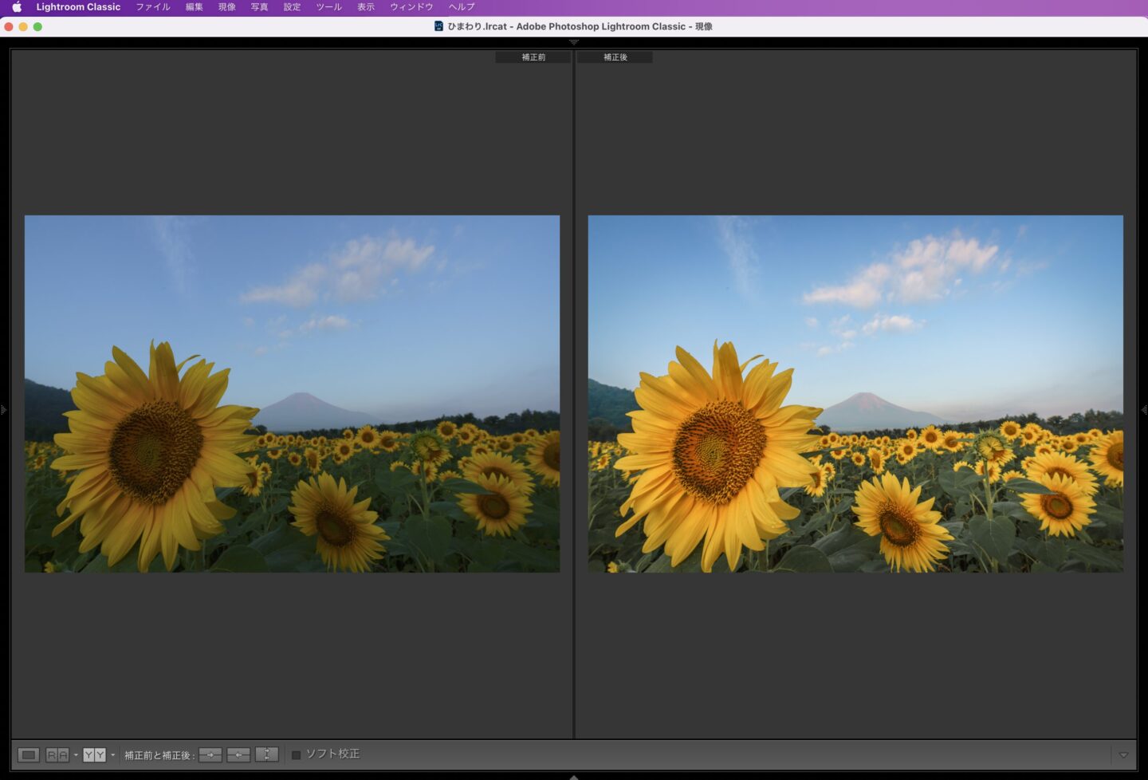Swap before and after settings
Image resolution: width=1148 pixels, height=780 pixels.
coord(266,754)
